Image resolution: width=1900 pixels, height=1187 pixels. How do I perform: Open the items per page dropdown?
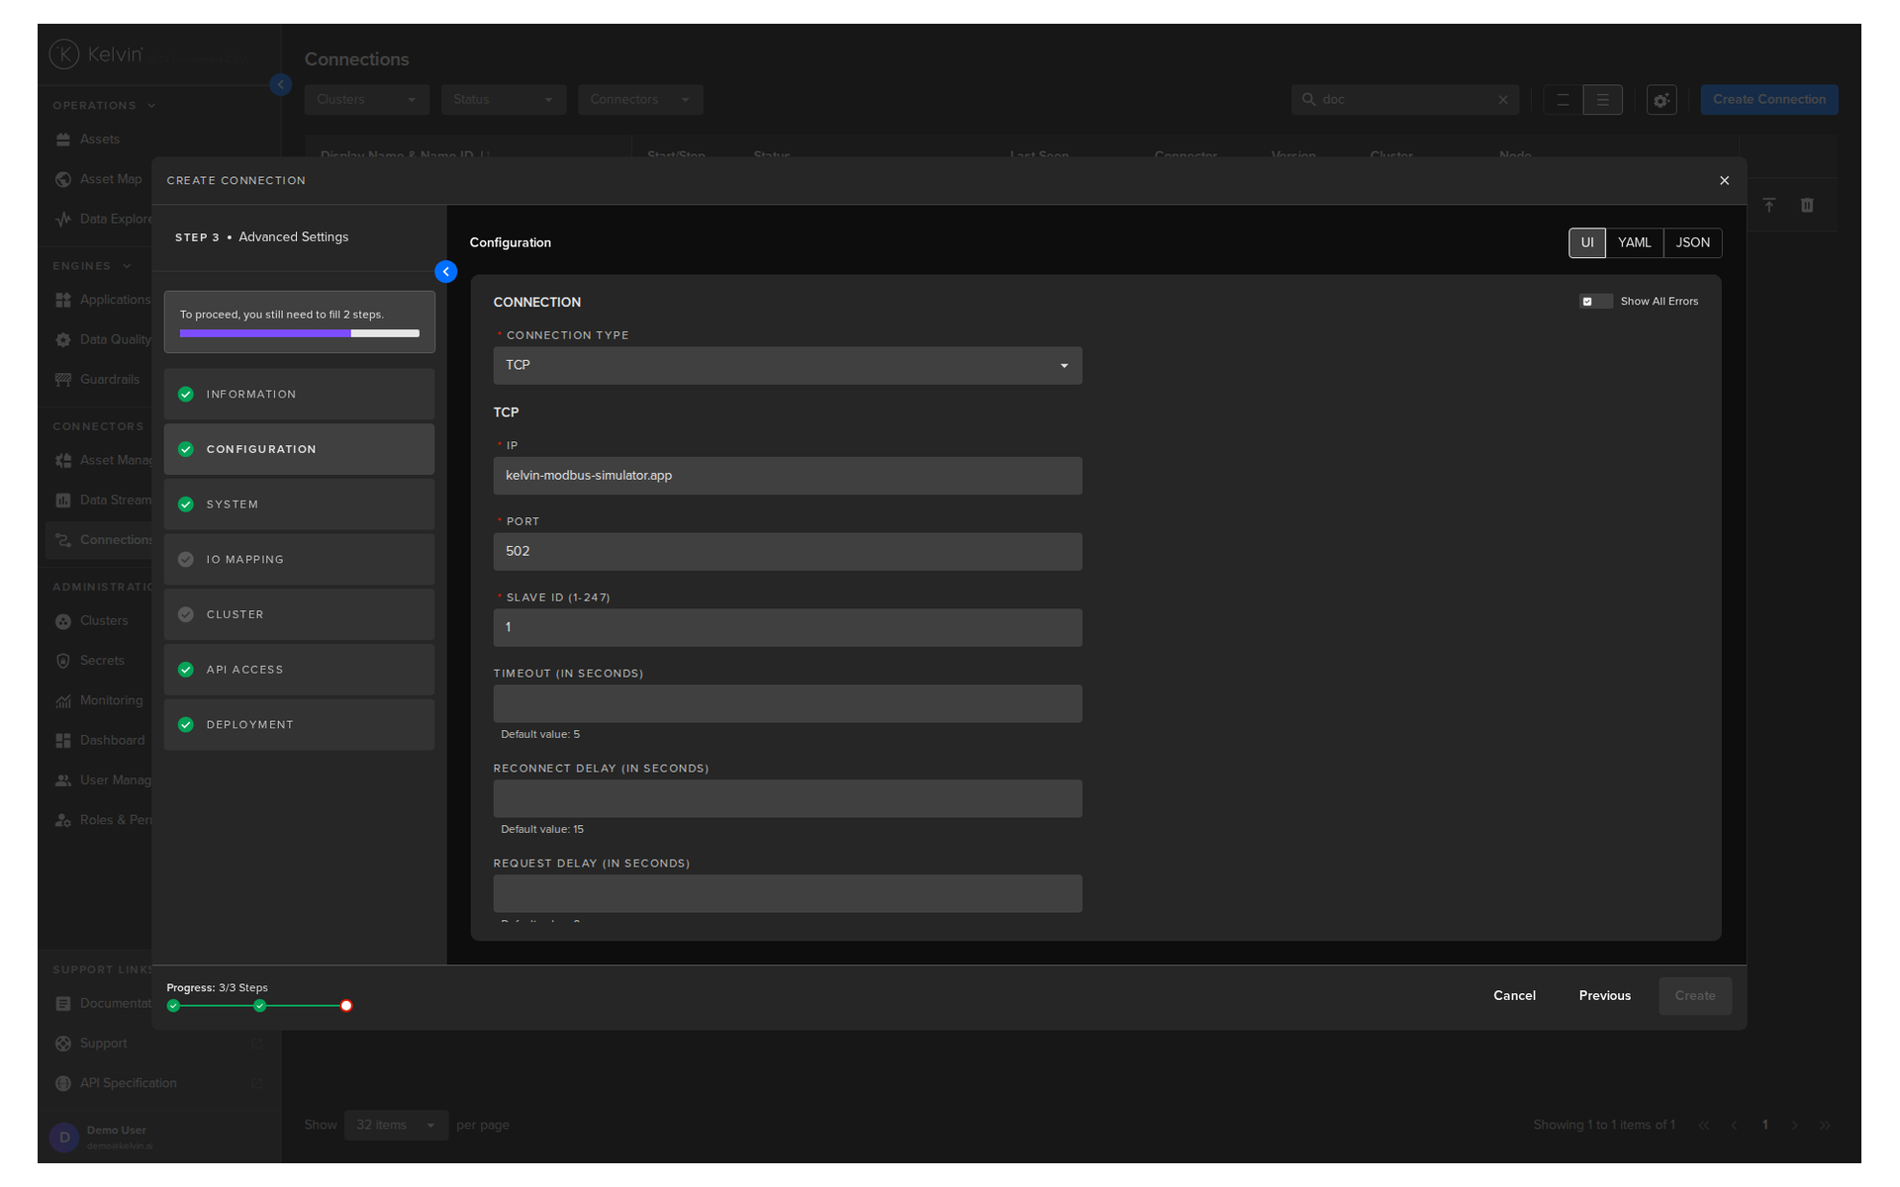point(396,1126)
